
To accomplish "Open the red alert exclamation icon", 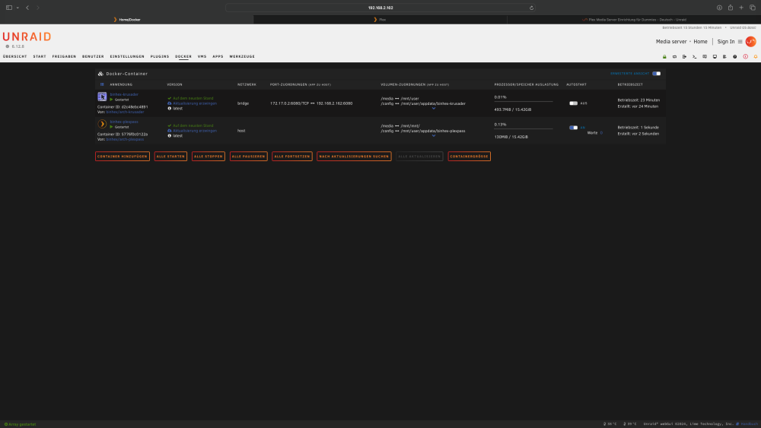I will [x=746, y=57].
